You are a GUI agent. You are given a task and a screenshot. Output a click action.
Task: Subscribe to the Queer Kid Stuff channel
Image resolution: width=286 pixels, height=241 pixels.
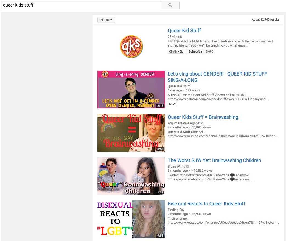click(x=195, y=51)
